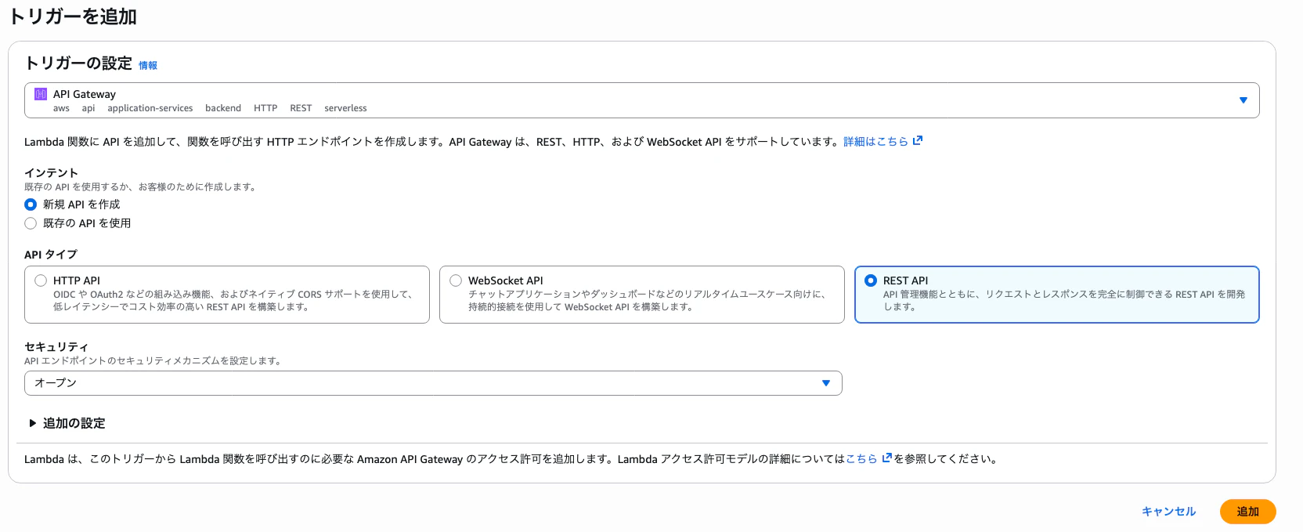Open the 詳細はこちら documentation link
Image resolution: width=1303 pixels, height=532 pixels.
875,142
